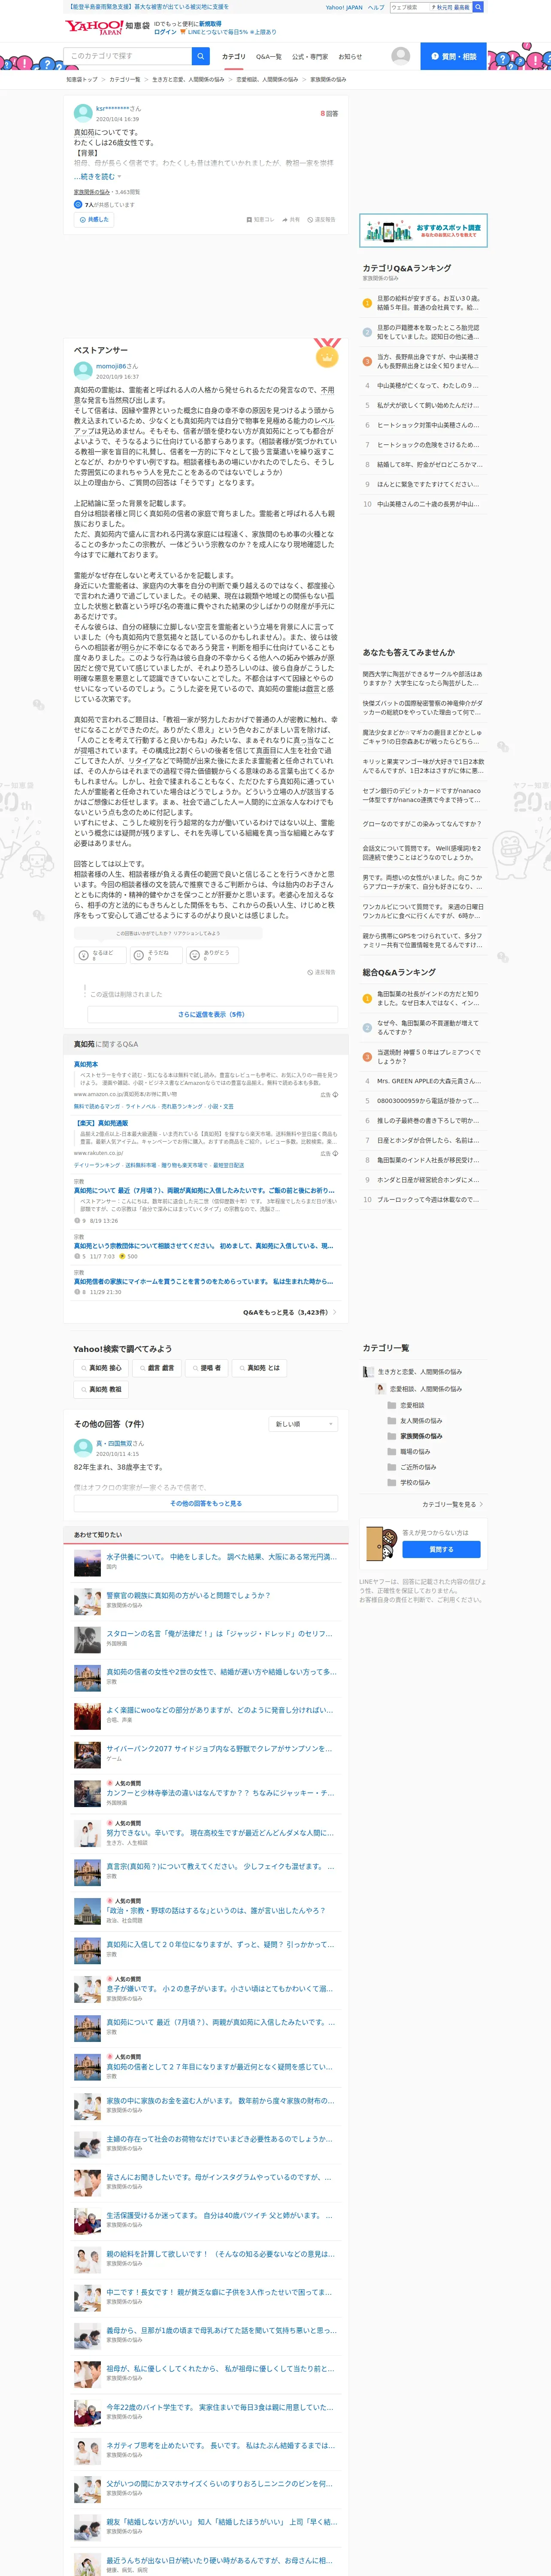Click search chip 戯言 戯言
551x2576 pixels.
[x=156, y=1368]
